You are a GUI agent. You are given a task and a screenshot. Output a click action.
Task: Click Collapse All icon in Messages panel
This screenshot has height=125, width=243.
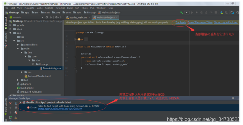click(x=16, y=108)
